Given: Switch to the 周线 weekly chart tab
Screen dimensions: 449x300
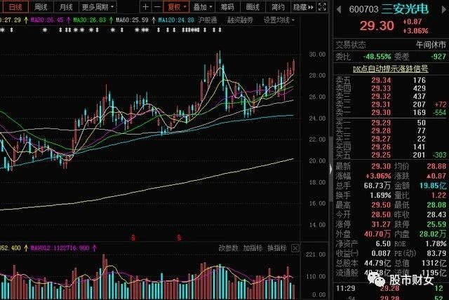Looking at the screenshot, I should click(x=41, y=6).
